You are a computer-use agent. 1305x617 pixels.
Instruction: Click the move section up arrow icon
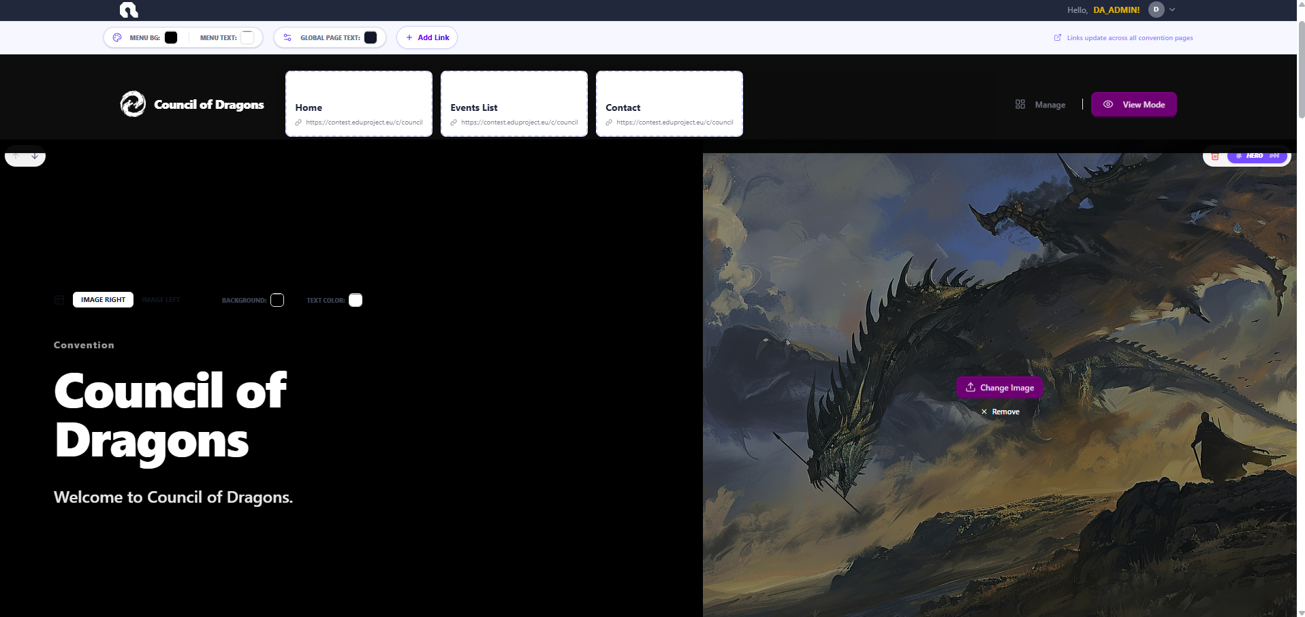(x=15, y=156)
